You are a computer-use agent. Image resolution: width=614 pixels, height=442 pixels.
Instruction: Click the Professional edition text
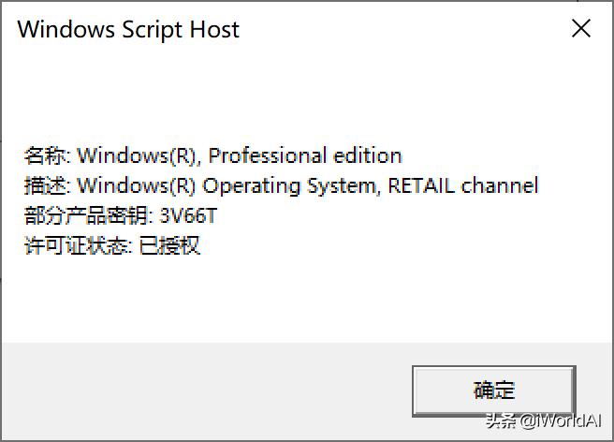(305, 155)
